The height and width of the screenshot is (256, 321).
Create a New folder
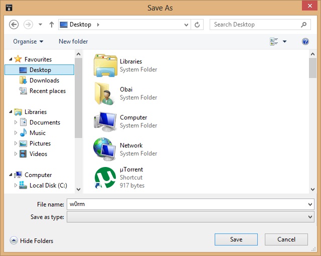click(x=73, y=41)
